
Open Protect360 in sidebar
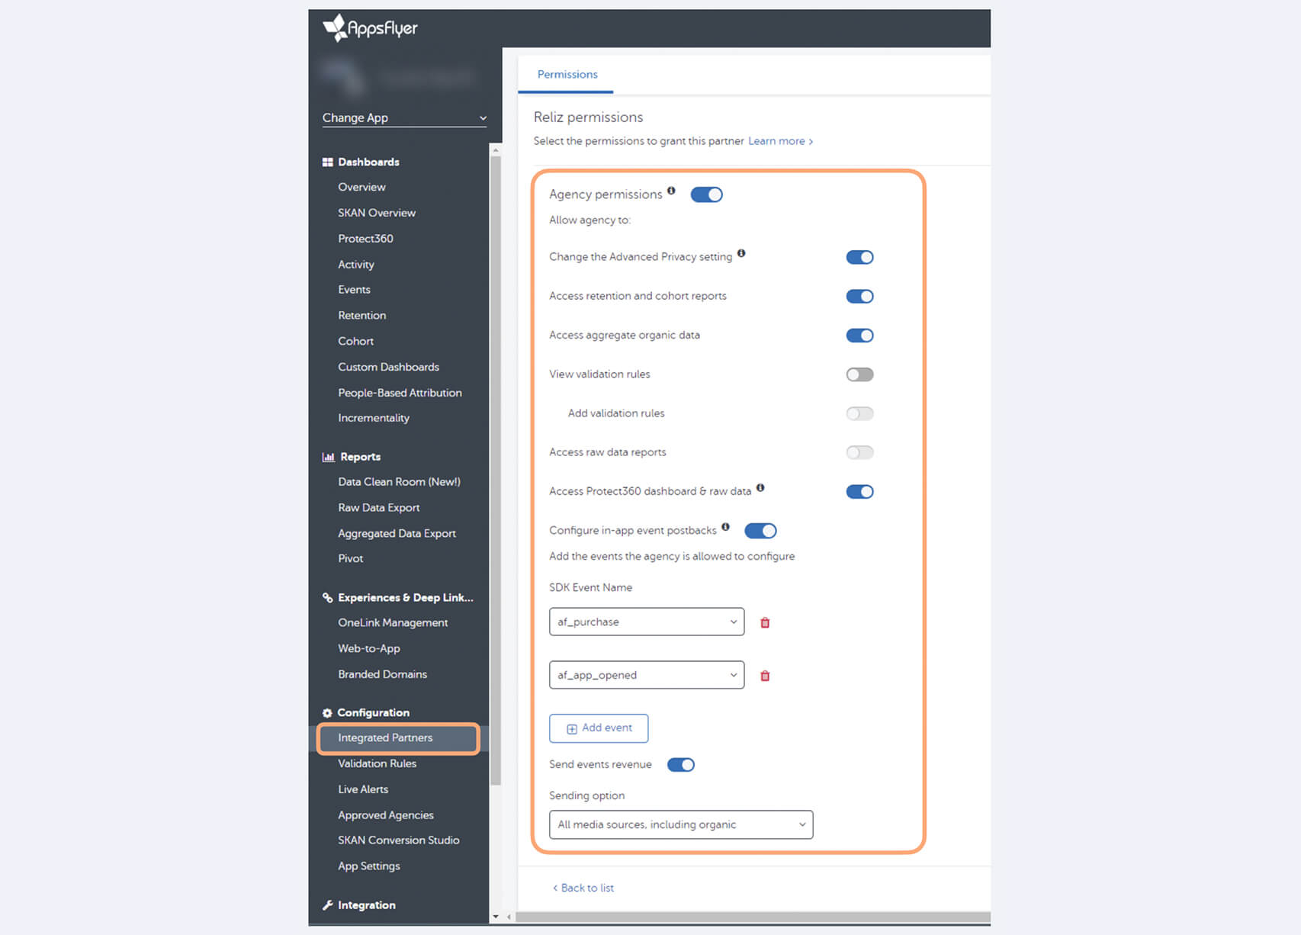pyautogui.click(x=365, y=239)
